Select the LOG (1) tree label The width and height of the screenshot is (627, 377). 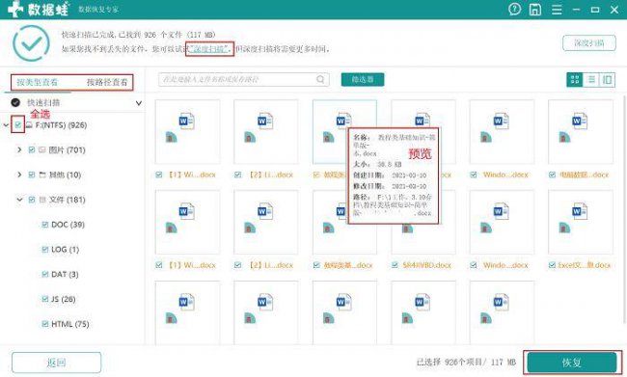(x=66, y=250)
